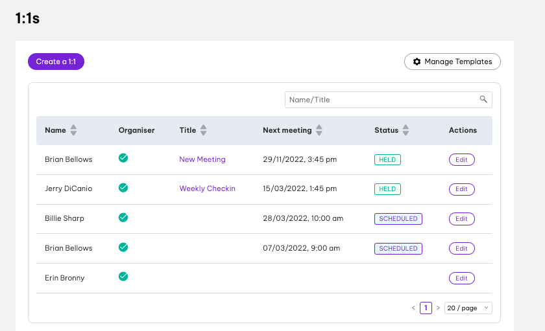Screen dimensions: 545x331
Task: Sort by Status column arrows
Action: (406, 130)
